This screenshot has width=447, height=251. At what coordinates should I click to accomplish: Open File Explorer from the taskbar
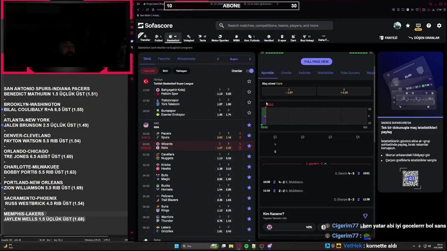pos(231,246)
